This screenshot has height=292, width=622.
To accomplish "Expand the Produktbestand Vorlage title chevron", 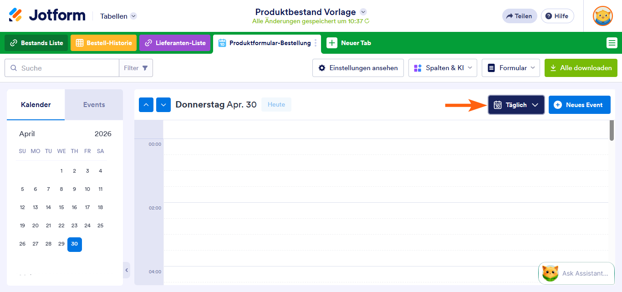I will click(363, 12).
